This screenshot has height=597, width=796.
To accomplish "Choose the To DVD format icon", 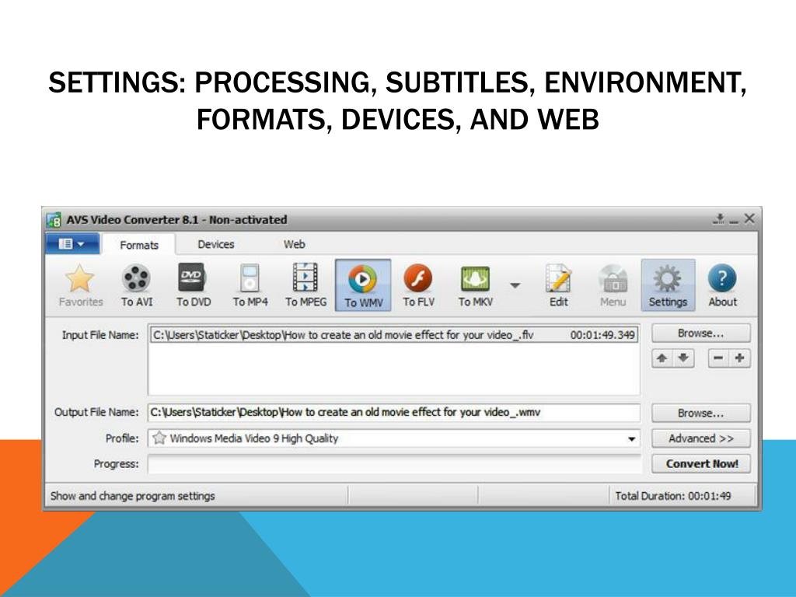I will click(x=193, y=285).
